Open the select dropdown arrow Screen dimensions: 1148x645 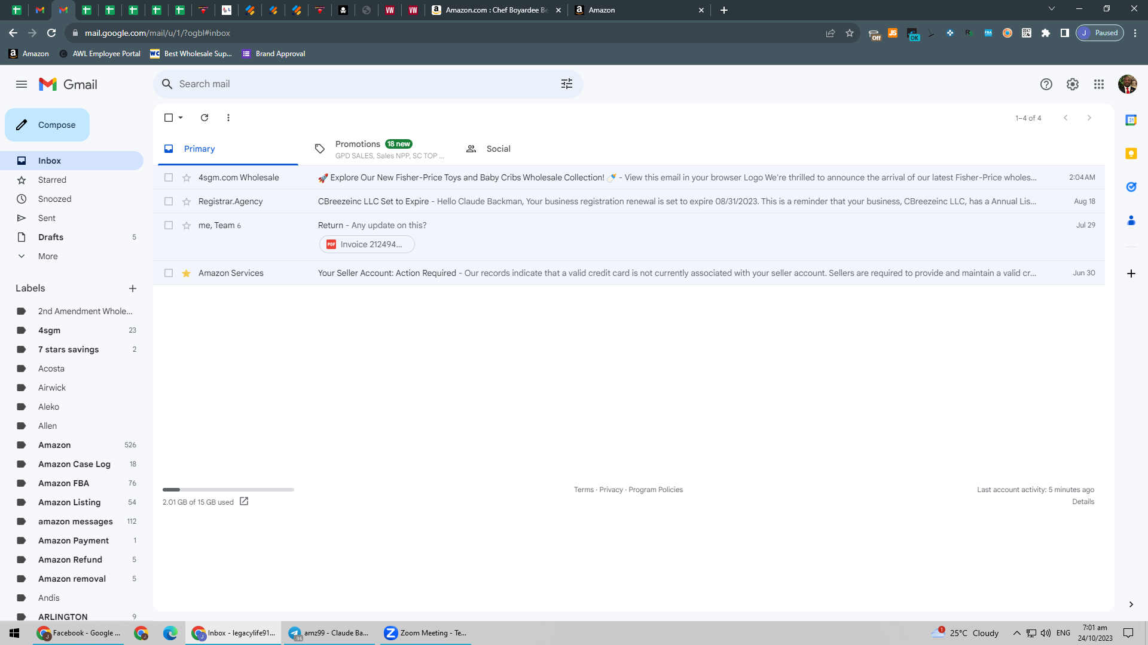coord(181,118)
